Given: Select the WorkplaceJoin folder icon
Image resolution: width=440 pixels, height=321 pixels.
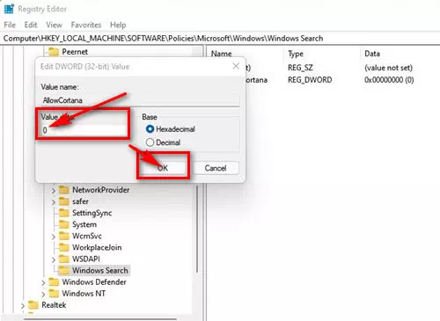Looking at the screenshot, I should pos(64,247).
